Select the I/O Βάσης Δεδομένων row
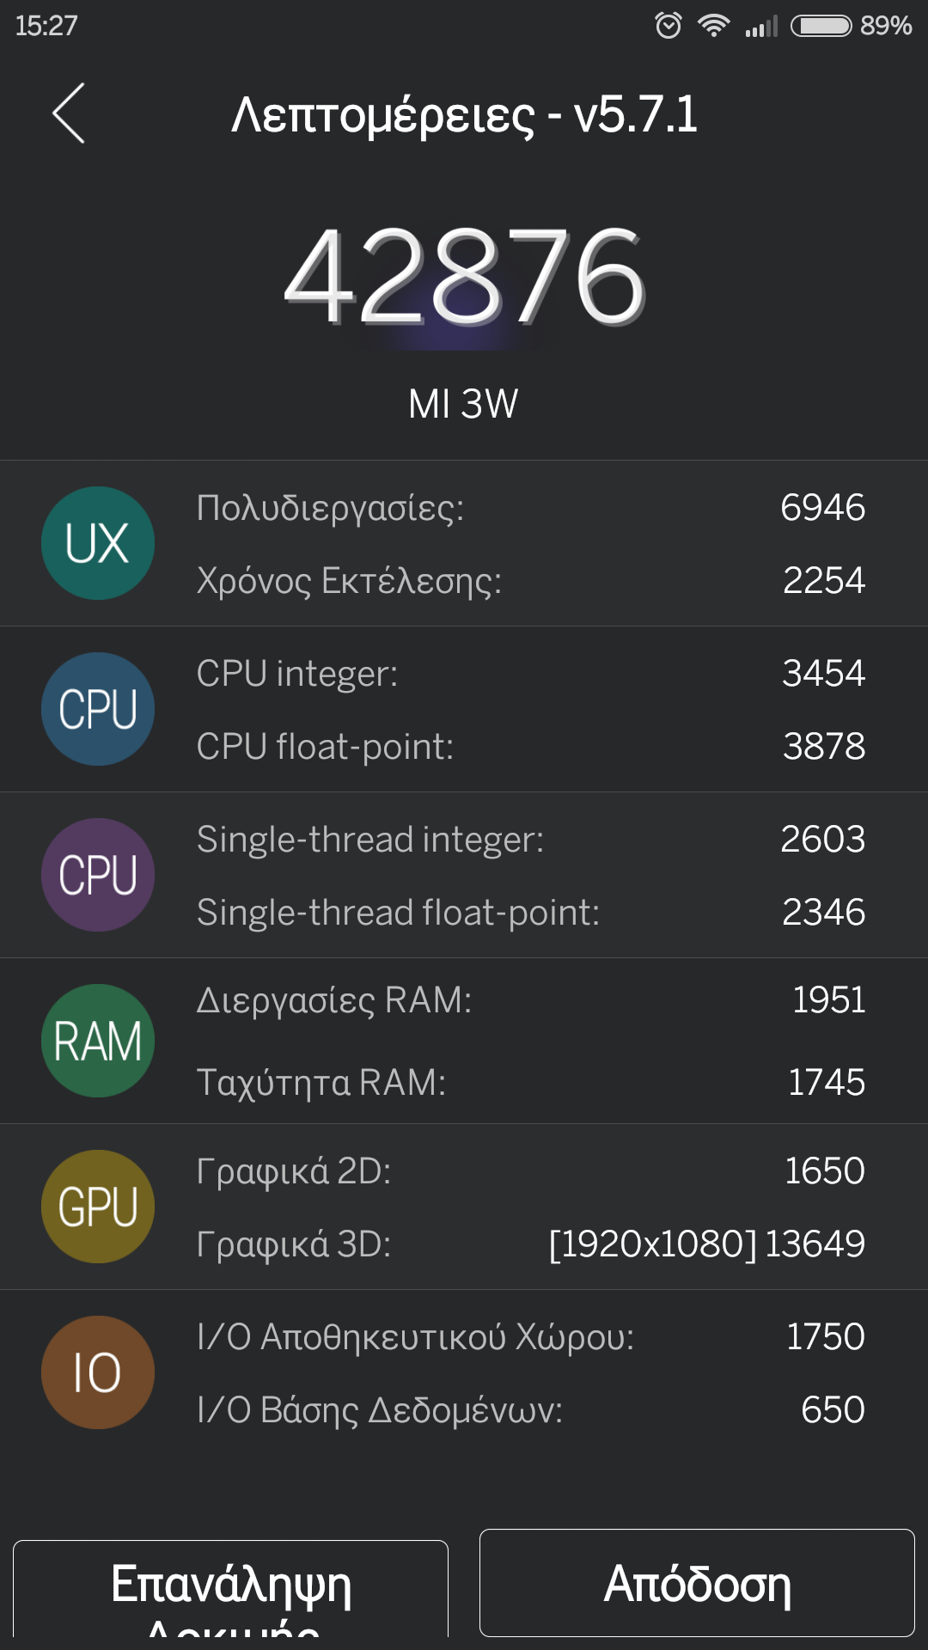The image size is (928, 1650). [529, 1410]
